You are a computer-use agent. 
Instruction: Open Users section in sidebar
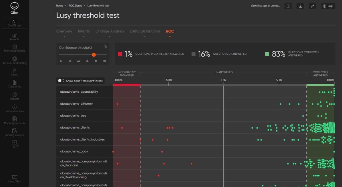click(x=15, y=72)
